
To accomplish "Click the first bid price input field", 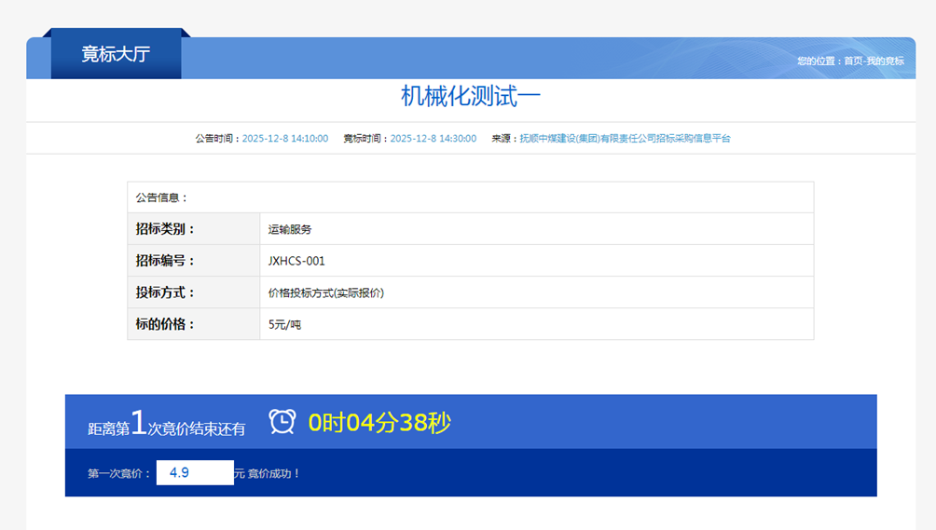I will tap(195, 473).
